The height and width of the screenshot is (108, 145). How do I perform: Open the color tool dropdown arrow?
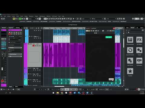coord(75,19)
